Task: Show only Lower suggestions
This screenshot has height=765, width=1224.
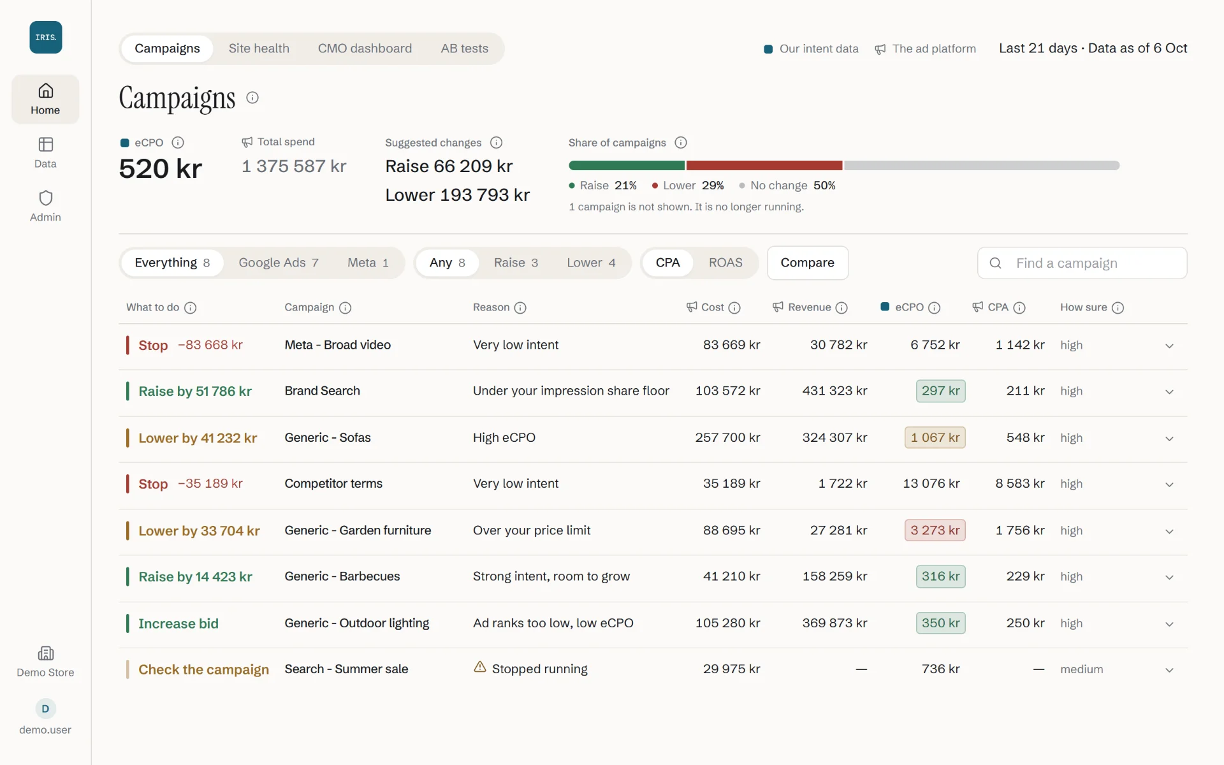Action: click(591, 263)
